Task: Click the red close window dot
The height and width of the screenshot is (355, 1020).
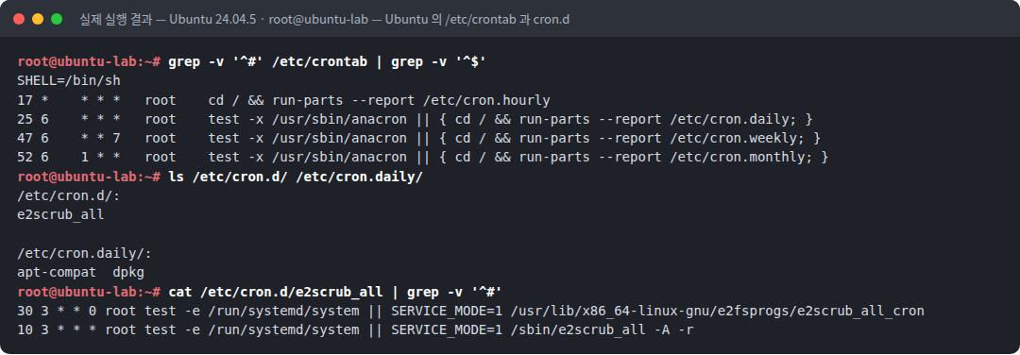Action: 18,19
